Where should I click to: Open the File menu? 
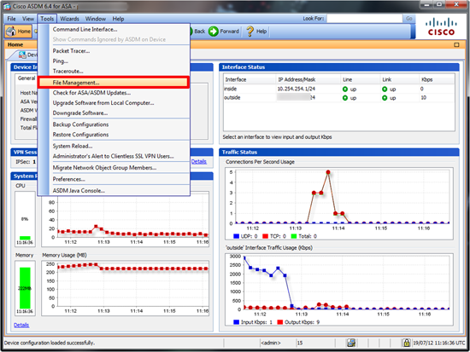coord(11,19)
